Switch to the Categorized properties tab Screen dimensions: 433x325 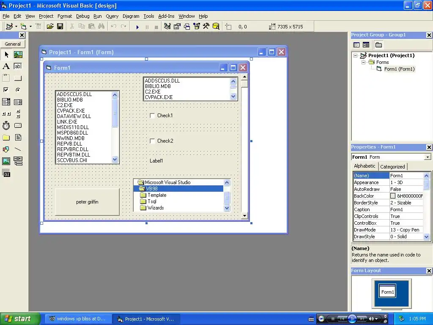pos(392,167)
